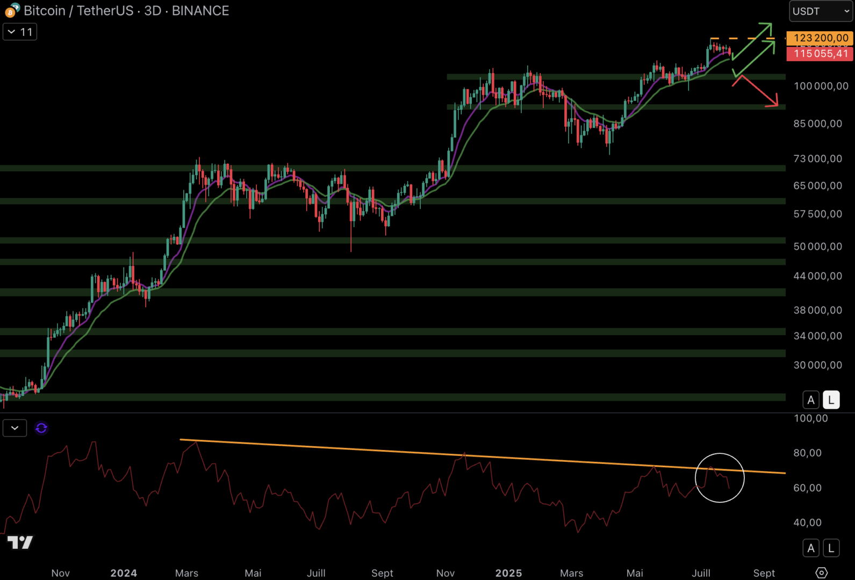The width and height of the screenshot is (855, 580).
Task: Click the Bitcoin symbol logo icon
Action: tap(12, 10)
